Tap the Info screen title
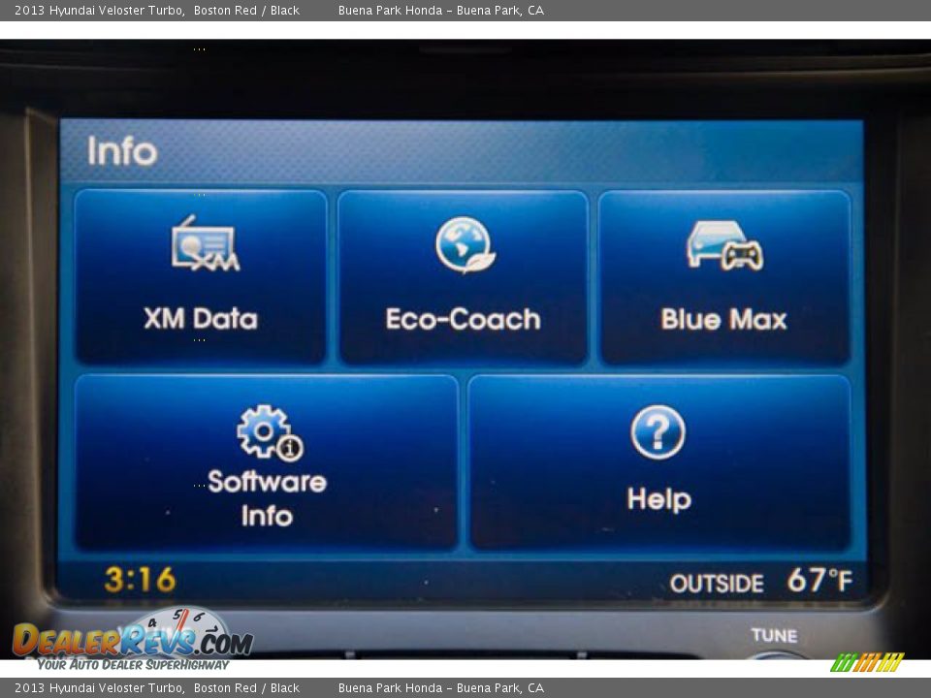The image size is (931, 698). click(122, 151)
